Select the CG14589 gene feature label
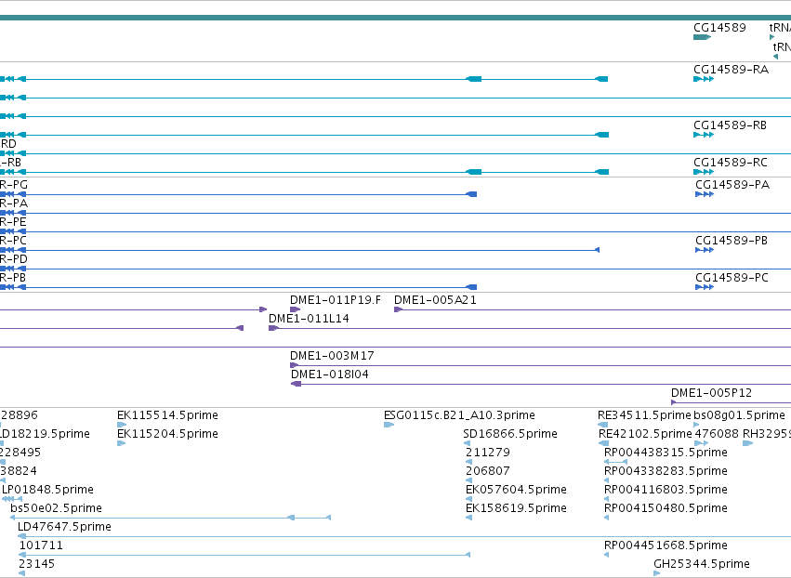 719,28
